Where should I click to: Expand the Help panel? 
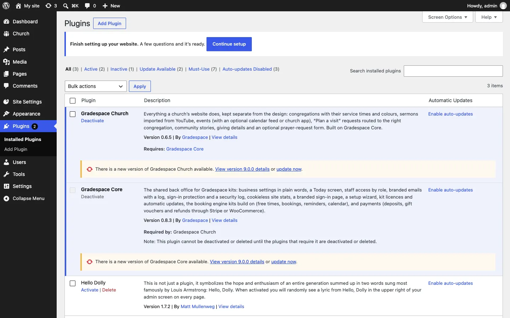[489, 17]
